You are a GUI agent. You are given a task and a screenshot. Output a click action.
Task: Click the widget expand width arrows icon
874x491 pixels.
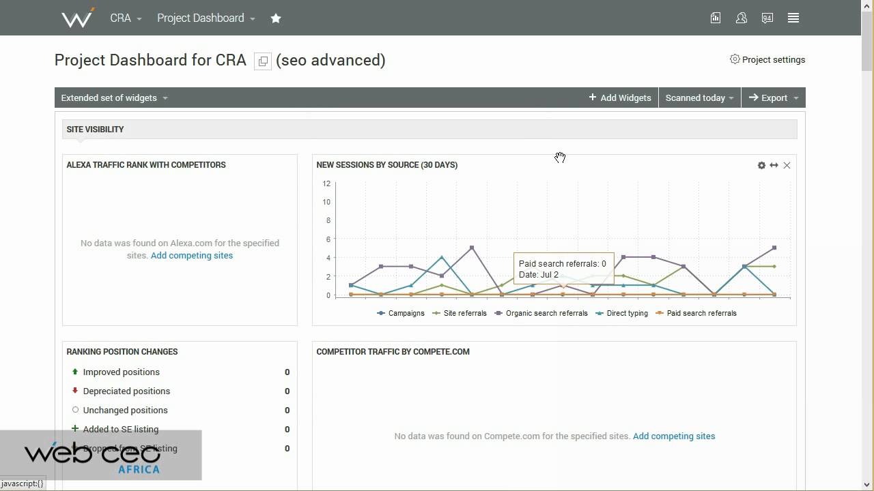pyautogui.click(x=774, y=165)
